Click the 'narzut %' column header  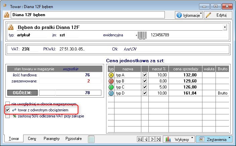coord(159,69)
